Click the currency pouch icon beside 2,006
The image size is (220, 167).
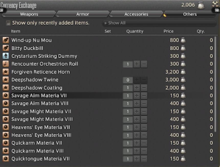coord(201,5)
